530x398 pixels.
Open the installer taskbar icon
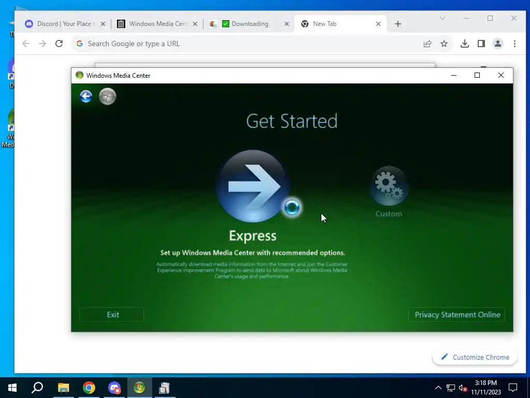(165, 388)
